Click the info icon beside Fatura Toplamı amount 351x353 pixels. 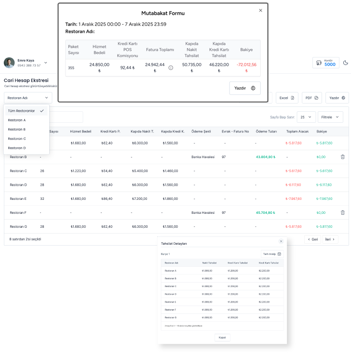(171, 68)
